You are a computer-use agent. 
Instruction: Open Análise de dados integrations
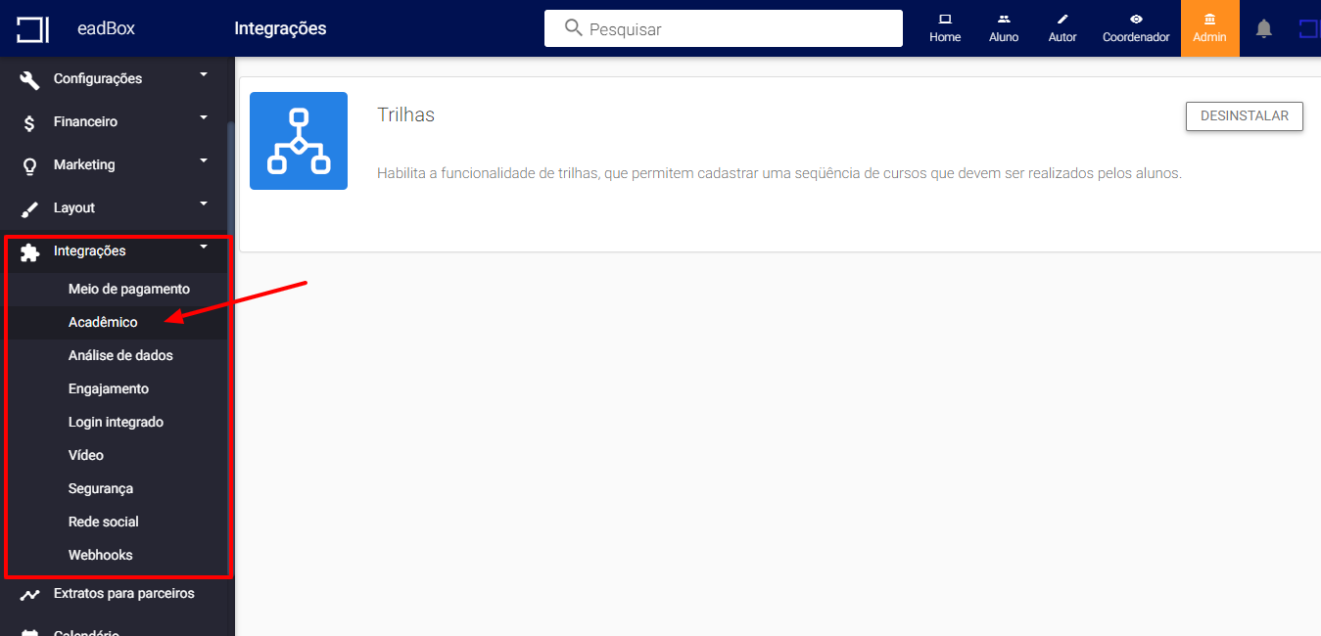tap(120, 355)
